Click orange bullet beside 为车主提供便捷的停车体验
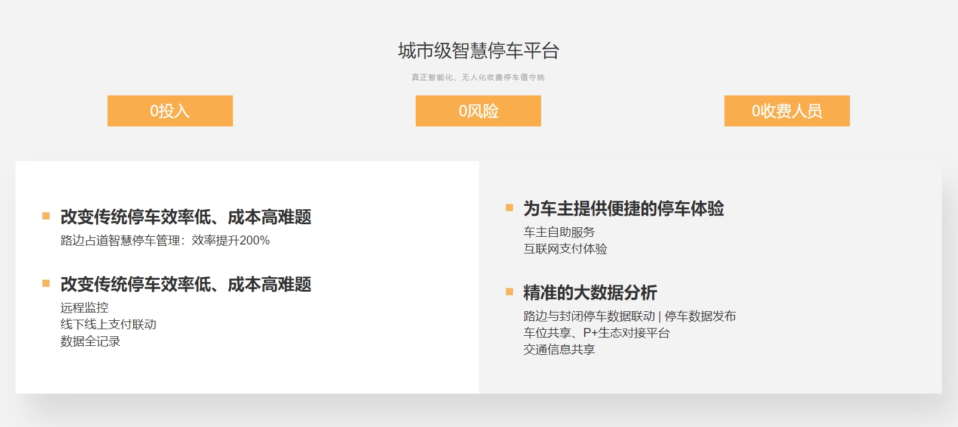 click(509, 208)
